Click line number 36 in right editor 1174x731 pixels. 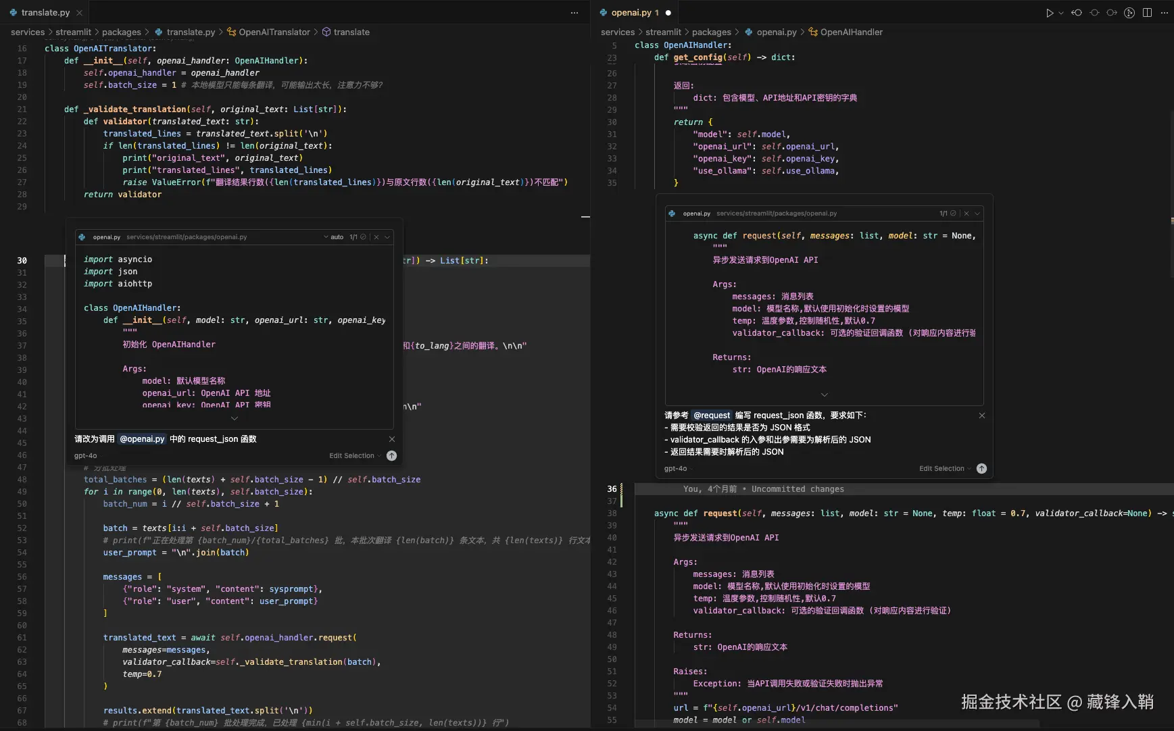point(612,489)
